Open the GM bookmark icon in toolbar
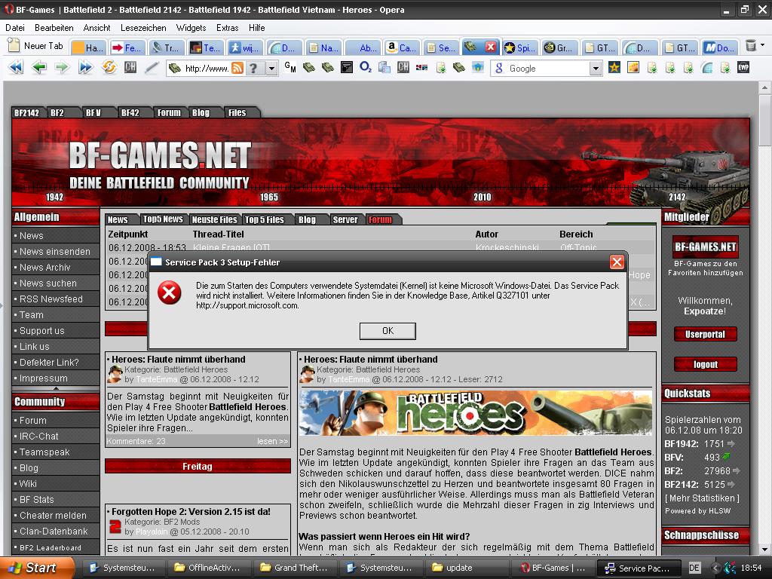Image resolution: width=772 pixels, height=579 pixels. (x=290, y=67)
